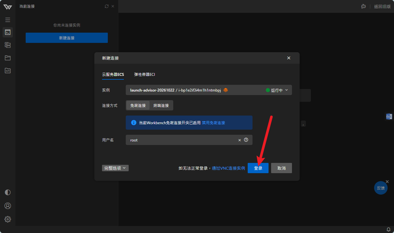Expand the instance dropdown chevron arrow
Screen dimensions: 394x233
point(287,90)
